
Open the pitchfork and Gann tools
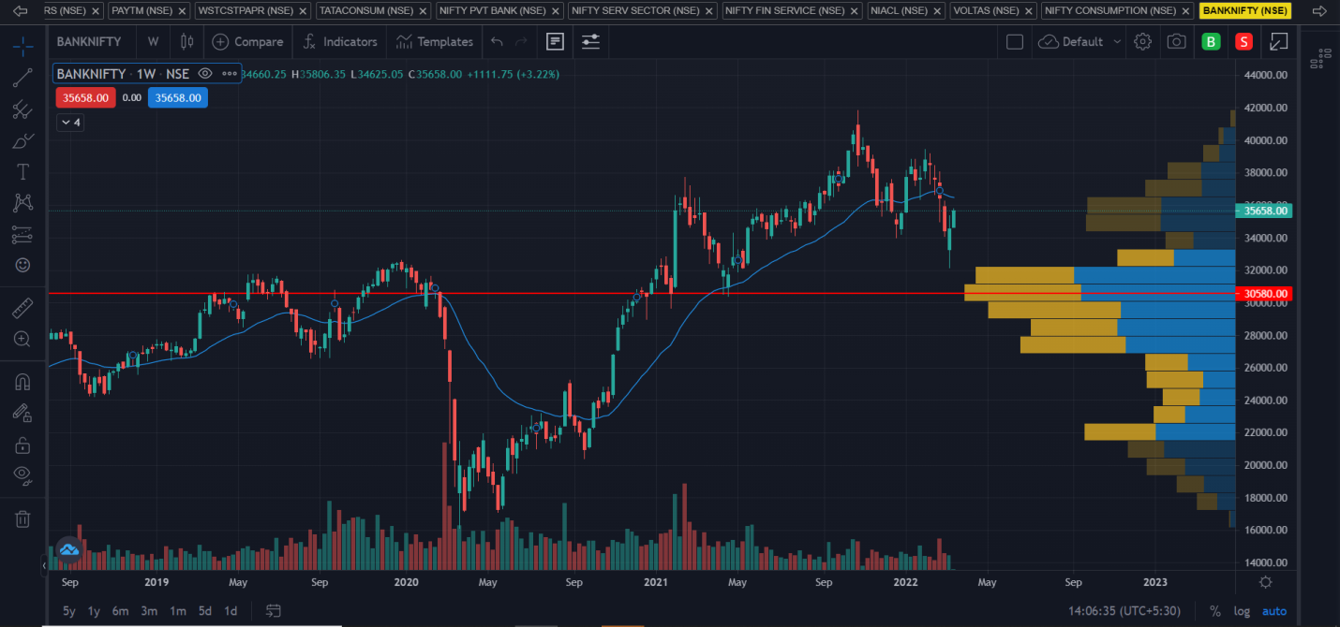(23, 109)
